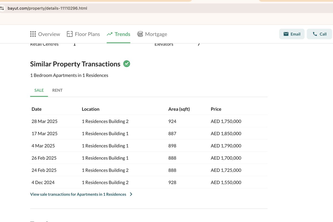The width and height of the screenshot is (333, 222).
Task: Click the date 4 Mar 2025
Action: [x=43, y=146]
